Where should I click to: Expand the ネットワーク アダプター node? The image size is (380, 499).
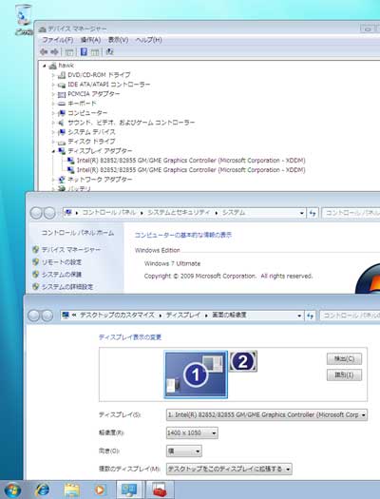53,180
